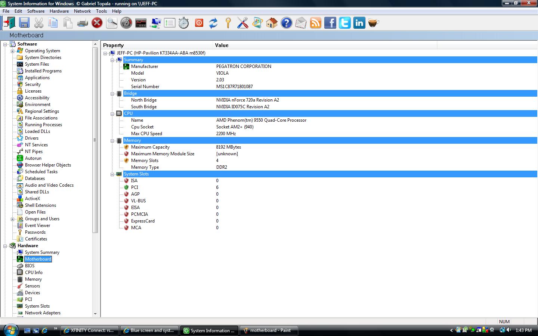Collapse the Bridge section
Screen dimensions: 538x336
click(112, 94)
